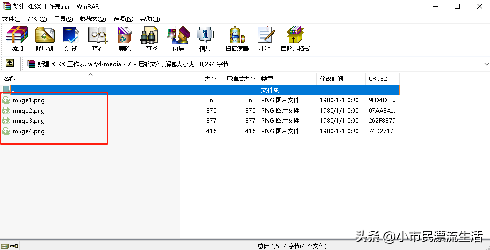Screen dimensions: 490x250
Task: Open the Commands (命令) menu
Action: coord(37,19)
